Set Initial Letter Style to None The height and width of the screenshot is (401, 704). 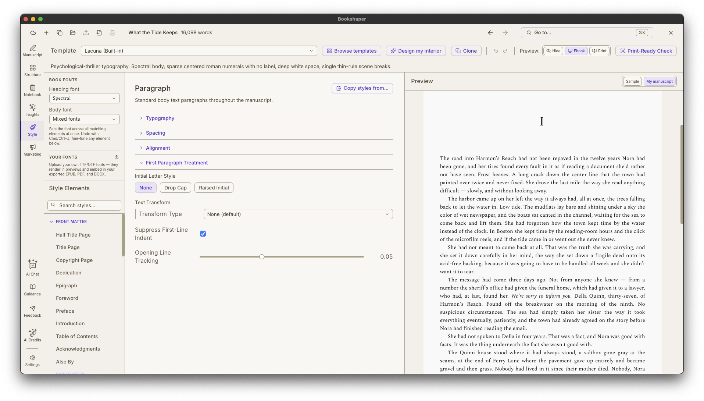pyautogui.click(x=146, y=188)
